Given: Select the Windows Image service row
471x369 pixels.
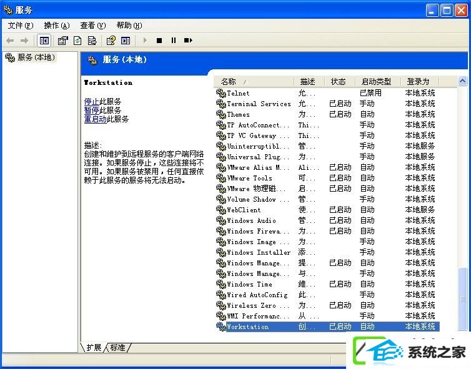Looking at the screenshot, I should [x=327, y=242].
